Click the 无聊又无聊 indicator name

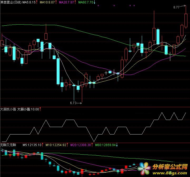pyautogui.click(x=8, y=145)
